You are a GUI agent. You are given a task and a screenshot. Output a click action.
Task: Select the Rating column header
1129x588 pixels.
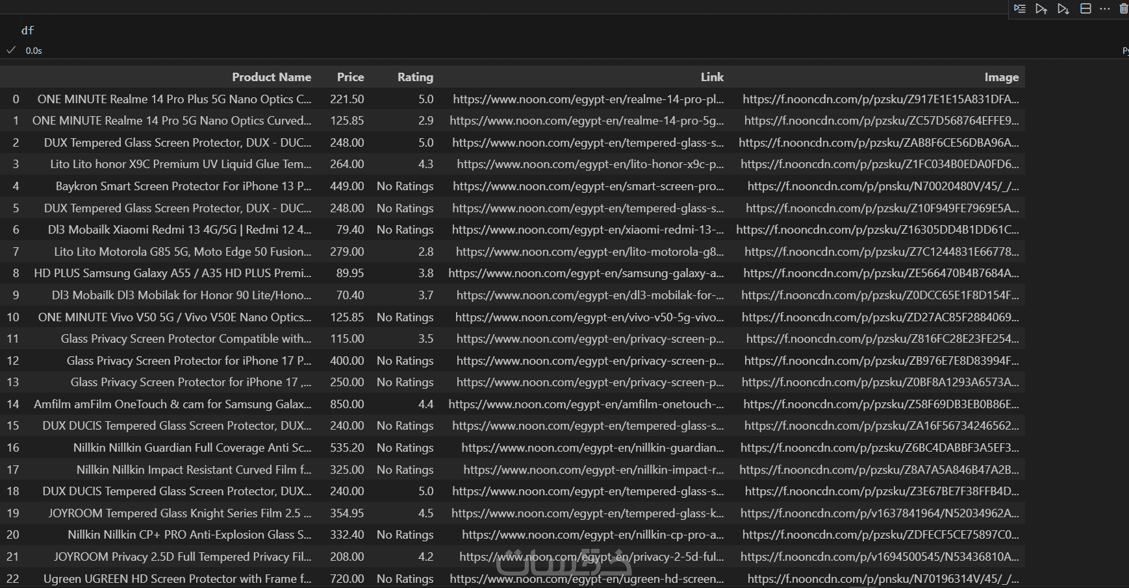(415, 77)
